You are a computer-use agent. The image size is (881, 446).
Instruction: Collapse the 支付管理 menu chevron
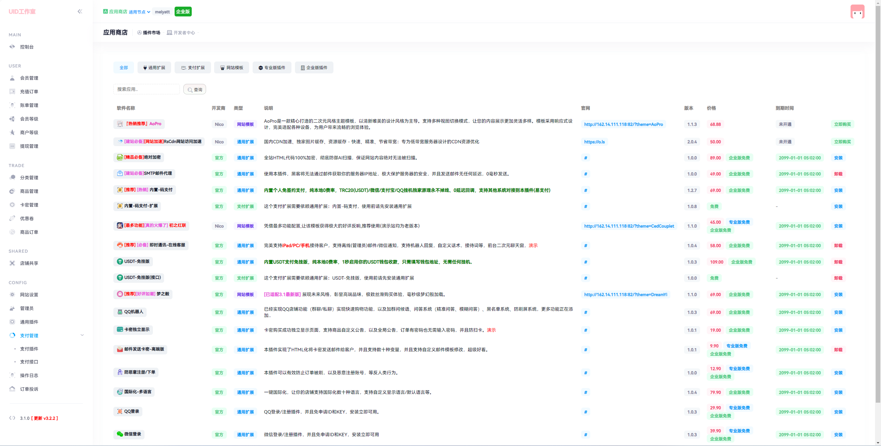(82, 335)
